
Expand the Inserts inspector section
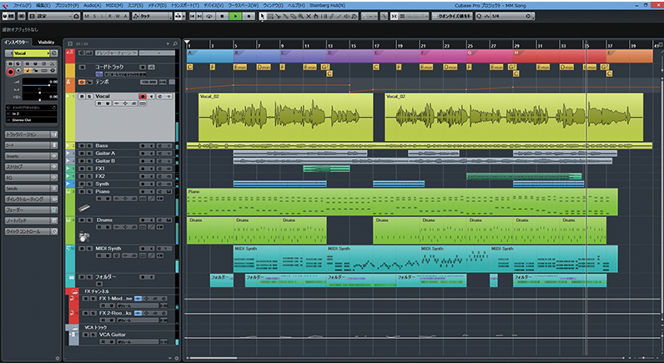[x=32, y=156]
